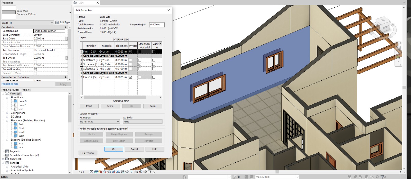This screenshot has height=179, width=411.
Task: Collapse the Constraints section in Properties
Action: pos(66,27)
